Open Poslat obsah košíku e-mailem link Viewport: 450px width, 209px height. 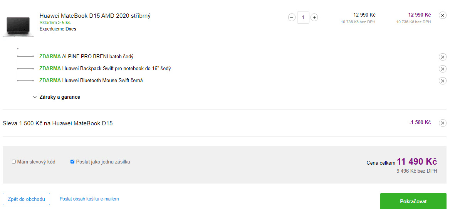point(89,199)
